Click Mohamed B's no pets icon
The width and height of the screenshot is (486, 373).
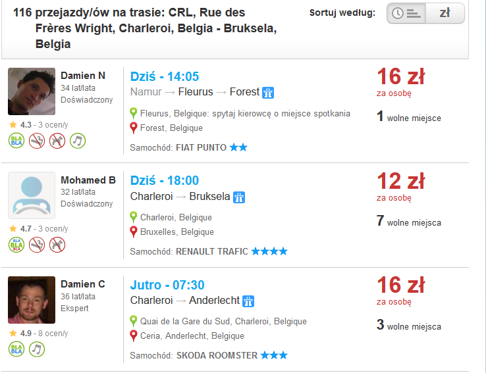point(57,245)
